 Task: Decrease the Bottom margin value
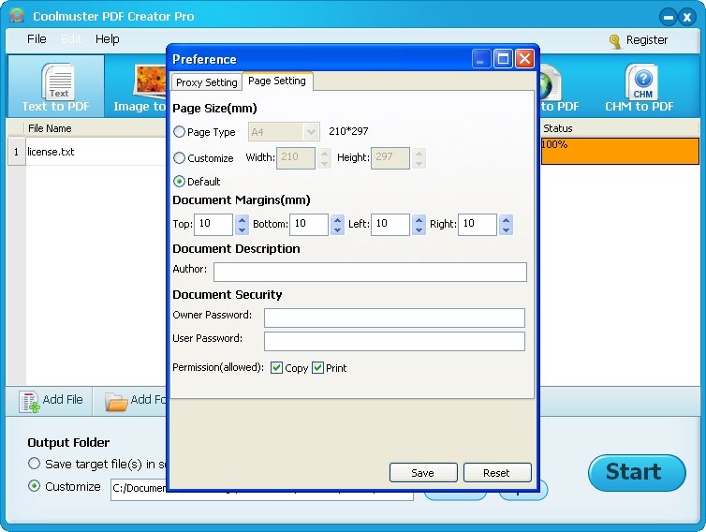tap(337, 229)
